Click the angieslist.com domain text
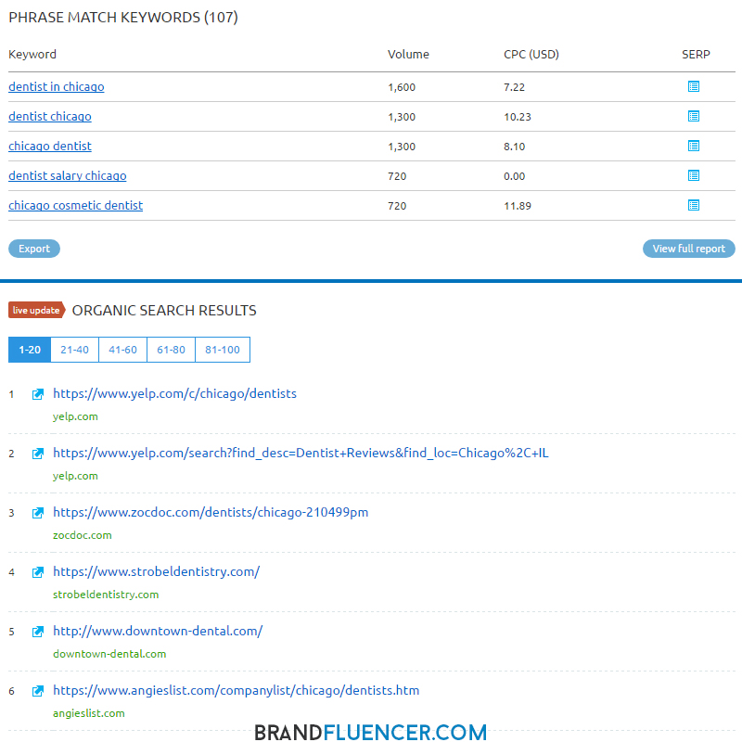742x742 pixels. coord(88,713)
